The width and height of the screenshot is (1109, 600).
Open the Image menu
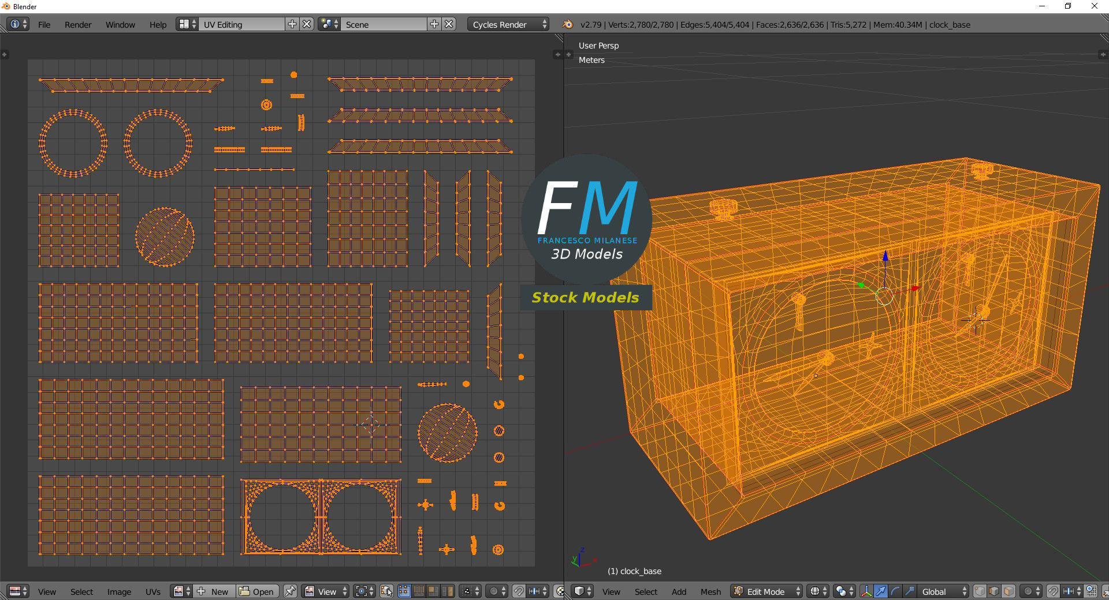point(119,591)
